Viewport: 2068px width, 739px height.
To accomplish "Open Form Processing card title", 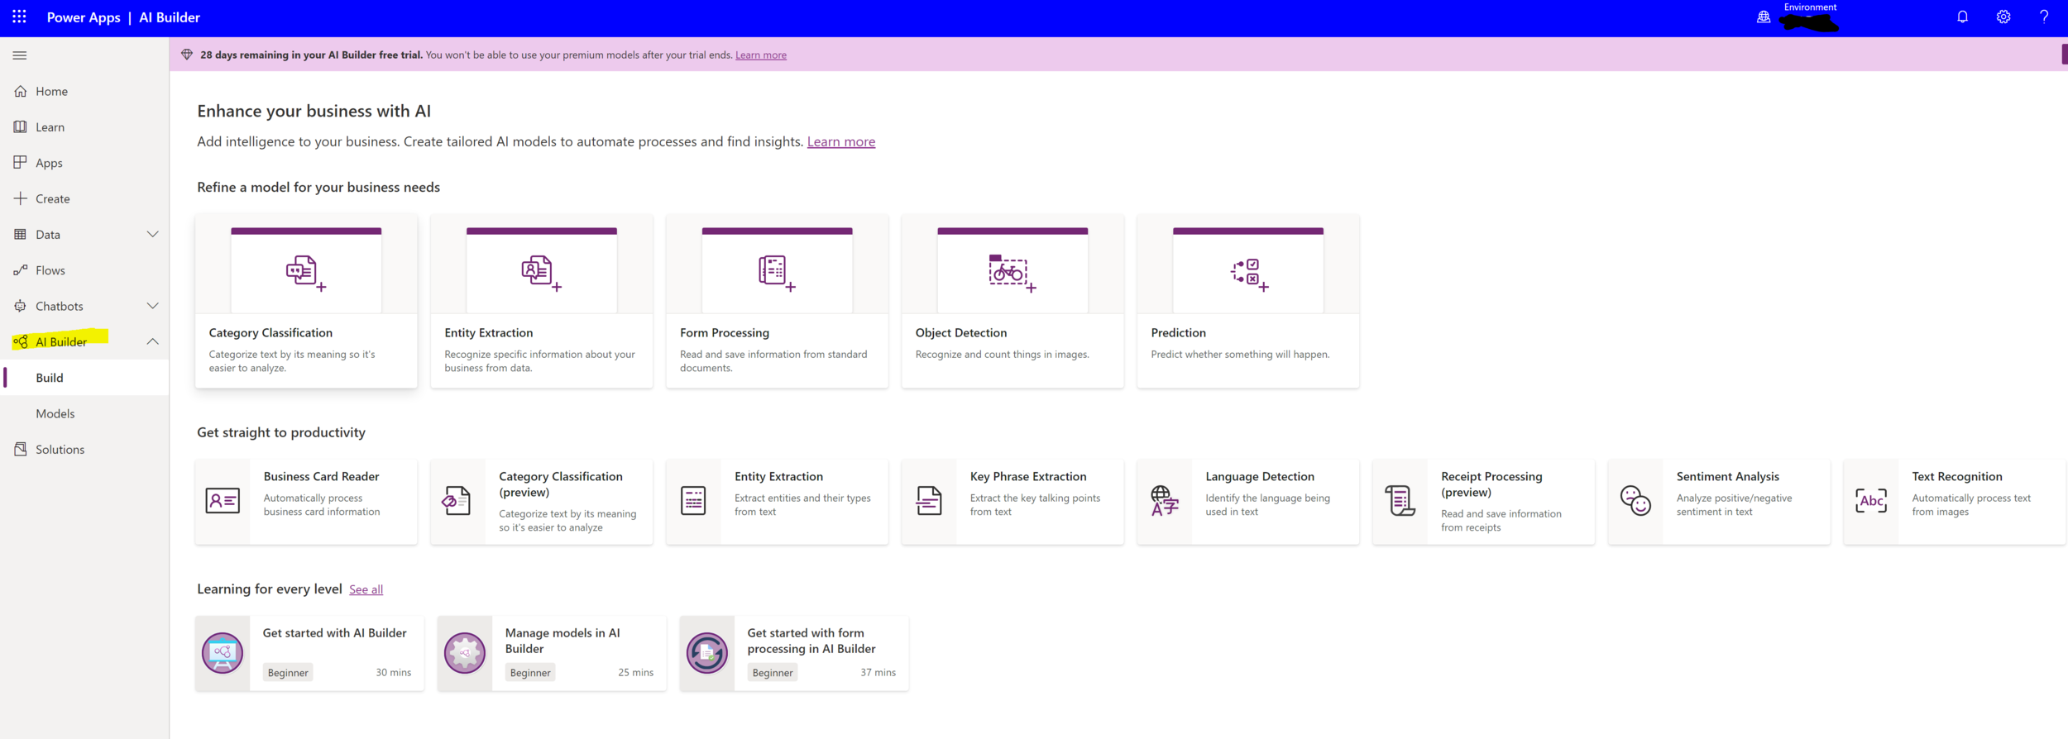I will [725, 333].
